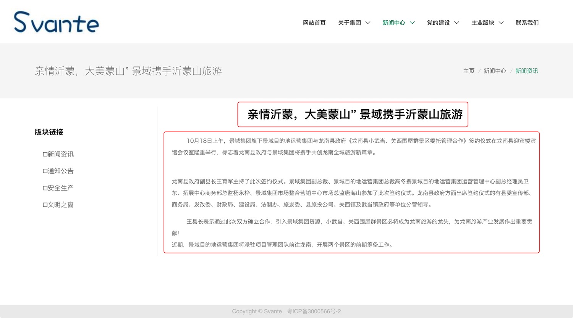The image size is (573, 318).
Task: Click the bold article headline
Action: pos(354,114)
